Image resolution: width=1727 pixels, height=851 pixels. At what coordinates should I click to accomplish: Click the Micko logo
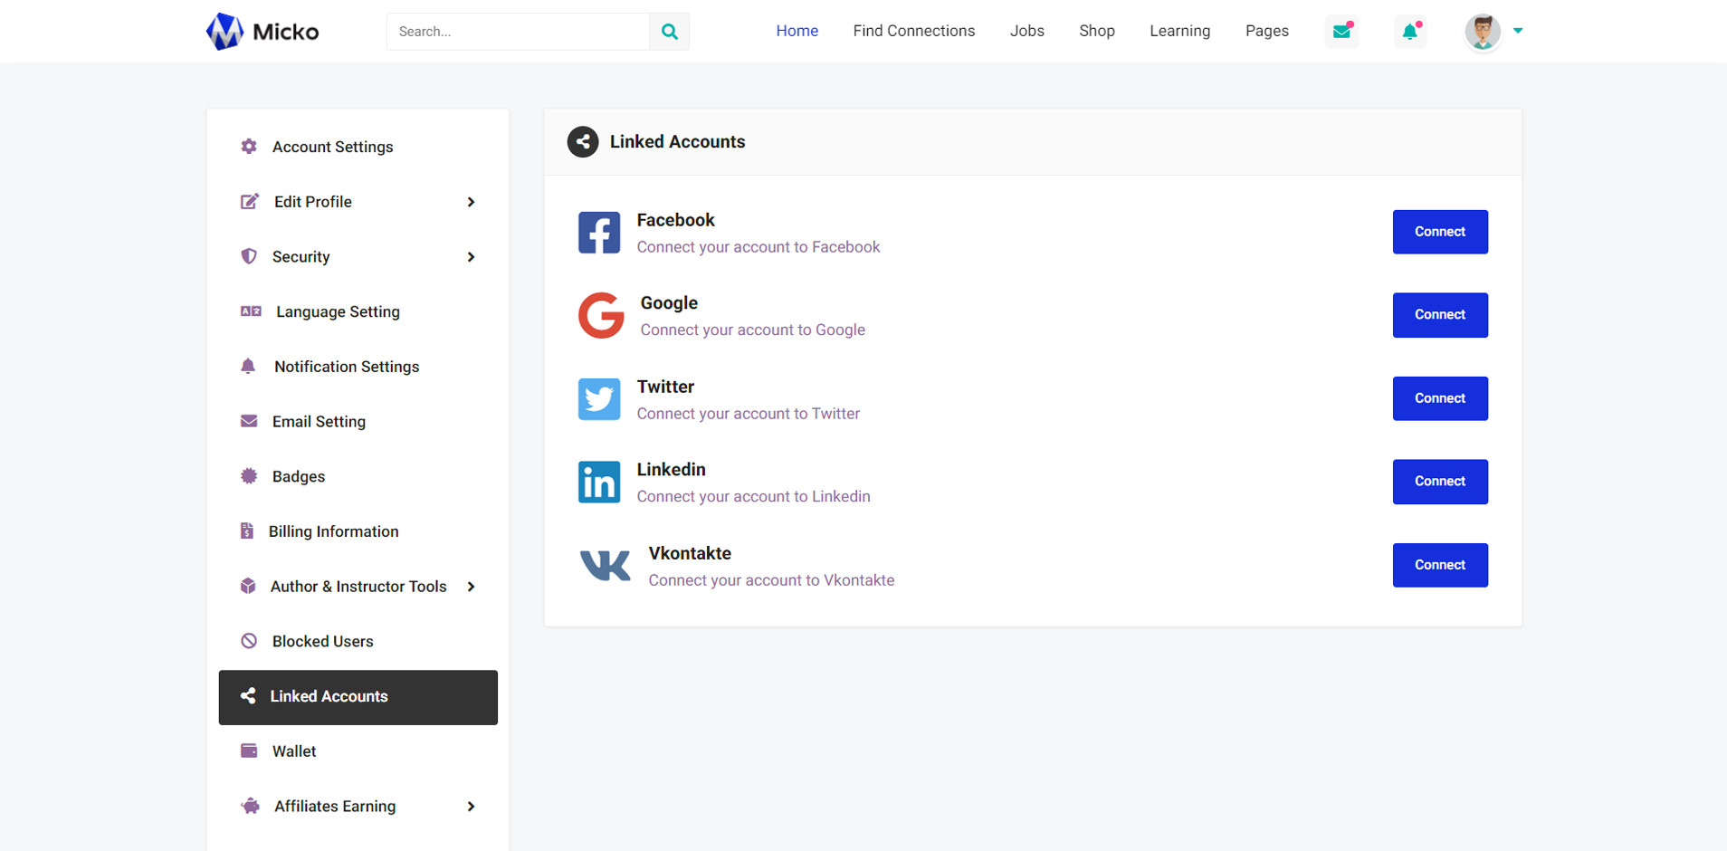coord(262,32)
